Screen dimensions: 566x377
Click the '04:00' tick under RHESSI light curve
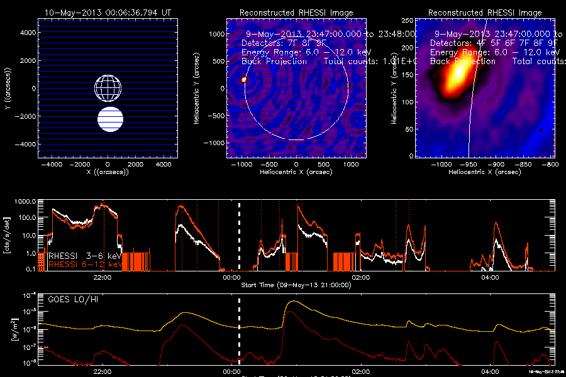(x=490, y=278)
